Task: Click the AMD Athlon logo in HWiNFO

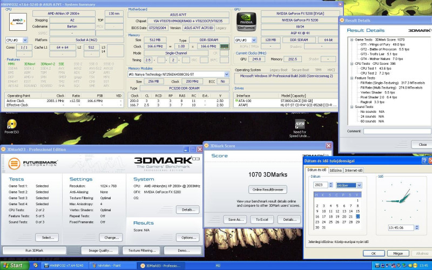Action: pos(18,22)
